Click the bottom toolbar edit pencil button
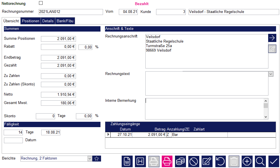 [x=207, y=162]
